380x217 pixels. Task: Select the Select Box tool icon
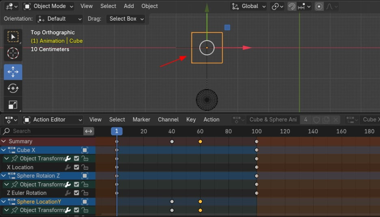[x=13, y=37]
